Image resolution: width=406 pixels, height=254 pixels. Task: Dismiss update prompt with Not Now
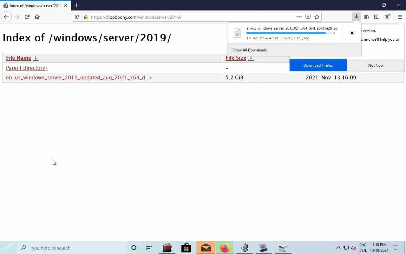(x=376, y=65)
